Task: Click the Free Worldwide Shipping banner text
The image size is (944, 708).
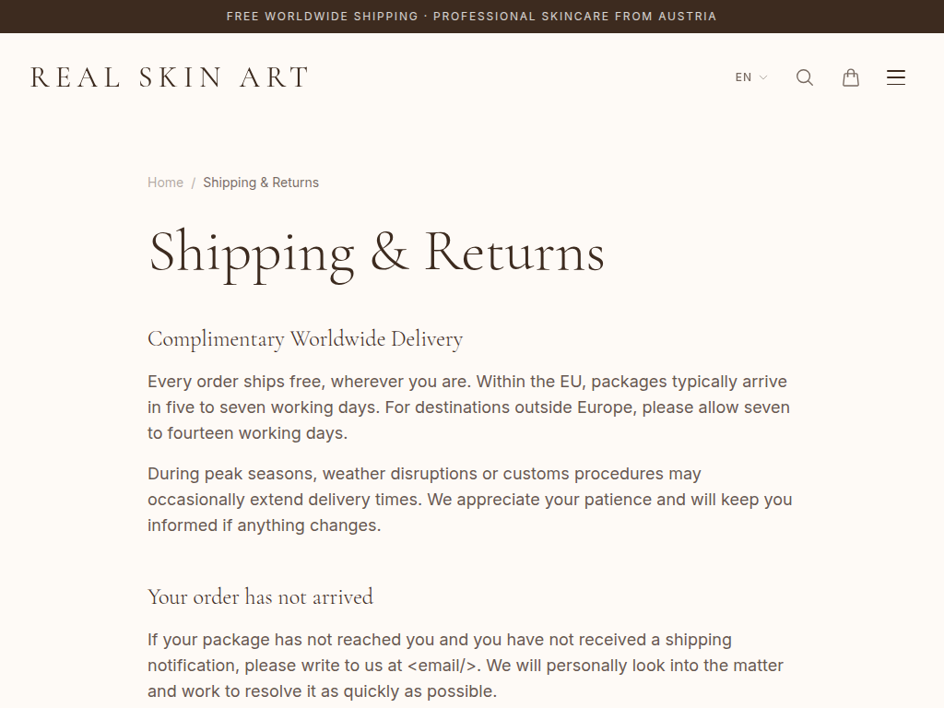Action: tap(322, 17)
